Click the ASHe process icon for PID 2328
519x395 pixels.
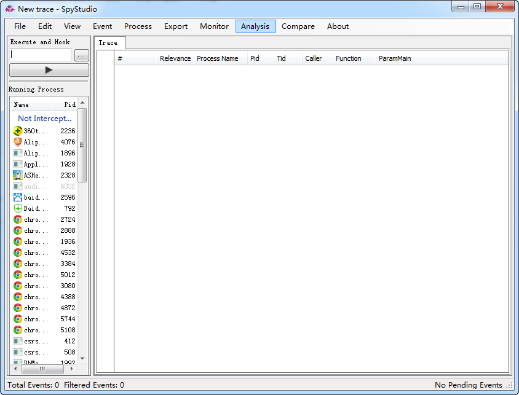[18, 175]
